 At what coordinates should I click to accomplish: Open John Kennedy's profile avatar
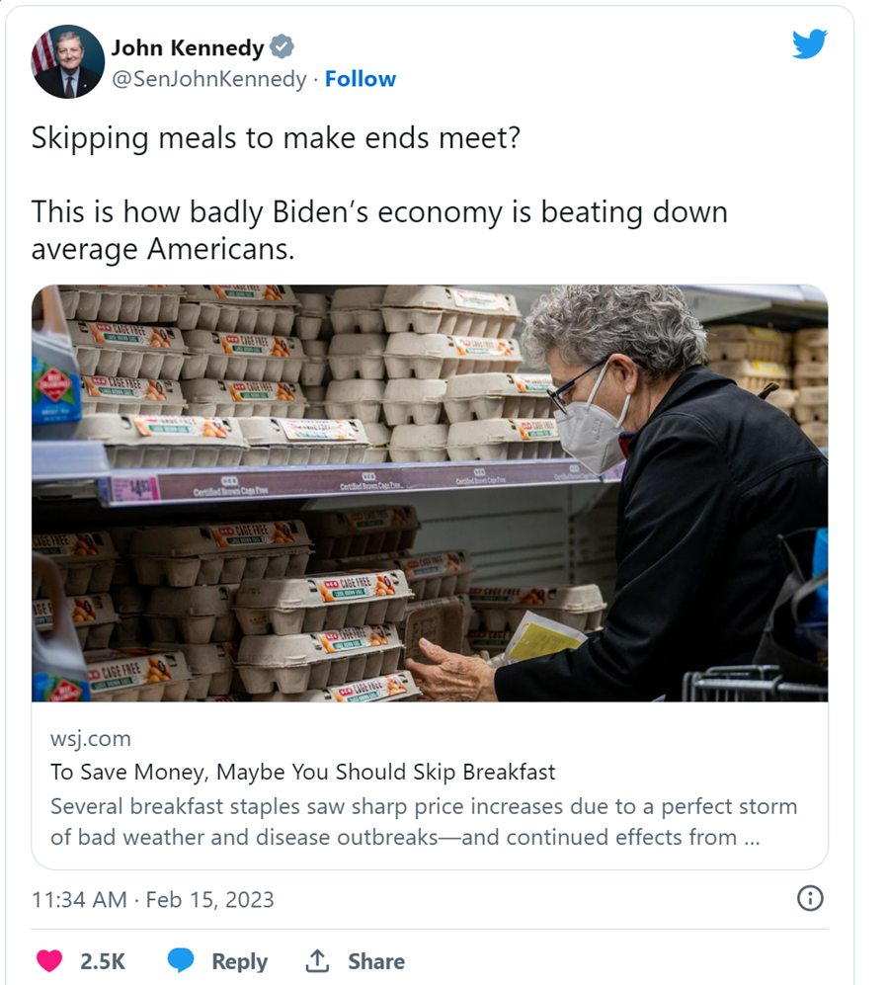[x=68, y=61]
